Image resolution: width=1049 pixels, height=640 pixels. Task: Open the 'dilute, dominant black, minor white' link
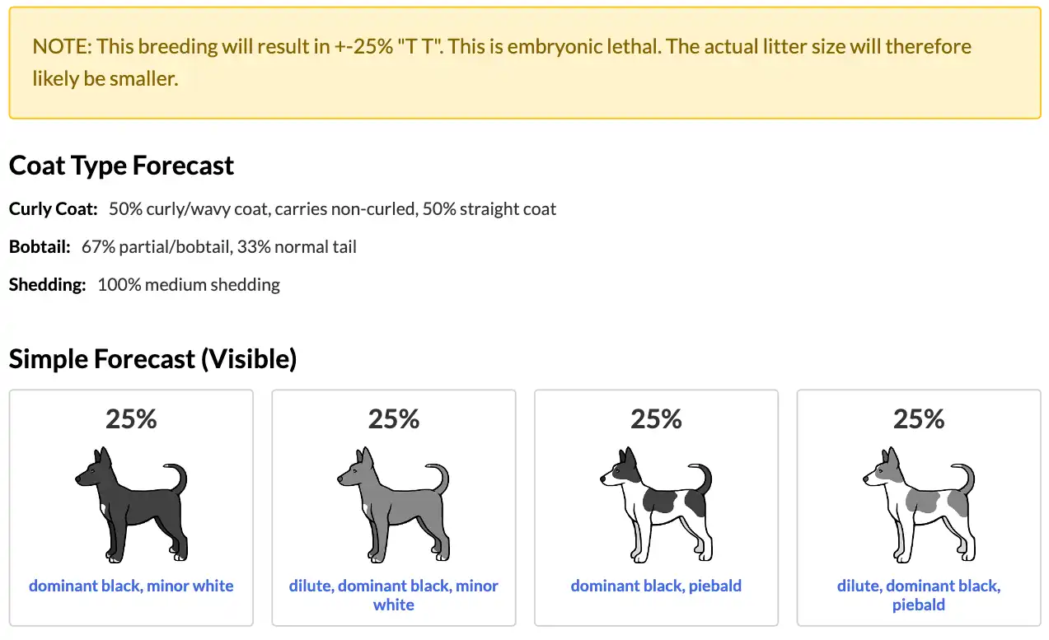point(393,595)
